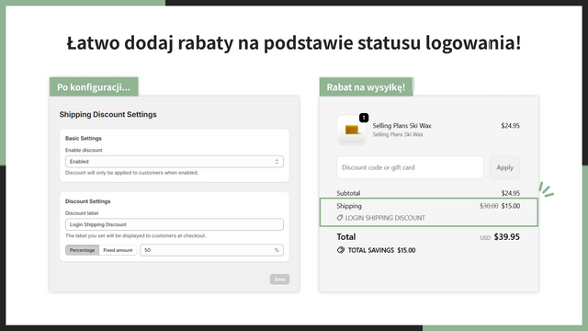Click the Po konfiguracji... label tab
Screen dimensions: 588x331
94,87
